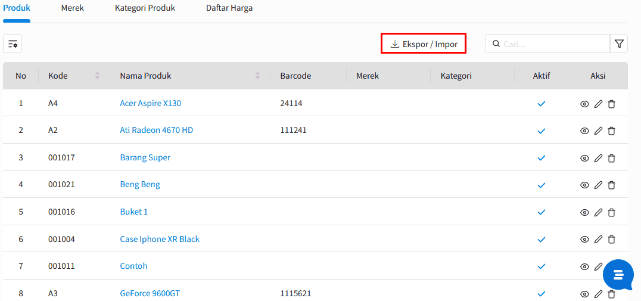Open the blue chat support bubble
This screenshot has width=641, height=301.
(618, 274)
